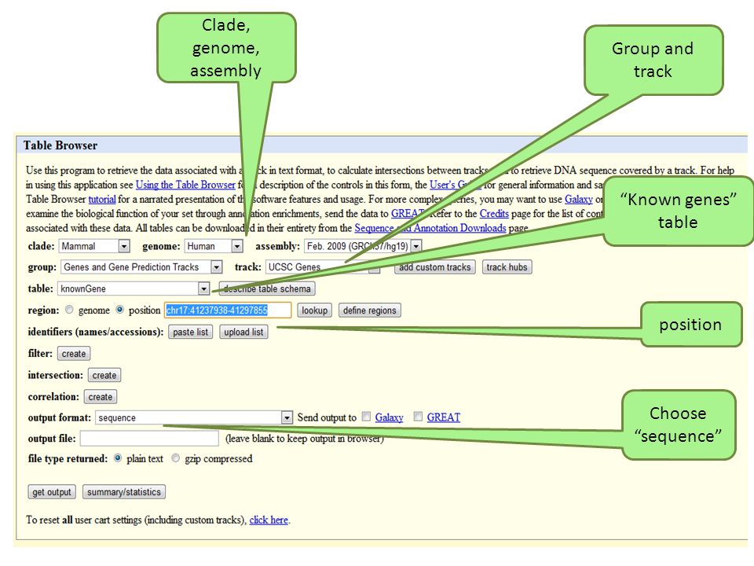754x566 pixels.
Task: Open the output format dropdown showing sequence
Action: (194, 417)
